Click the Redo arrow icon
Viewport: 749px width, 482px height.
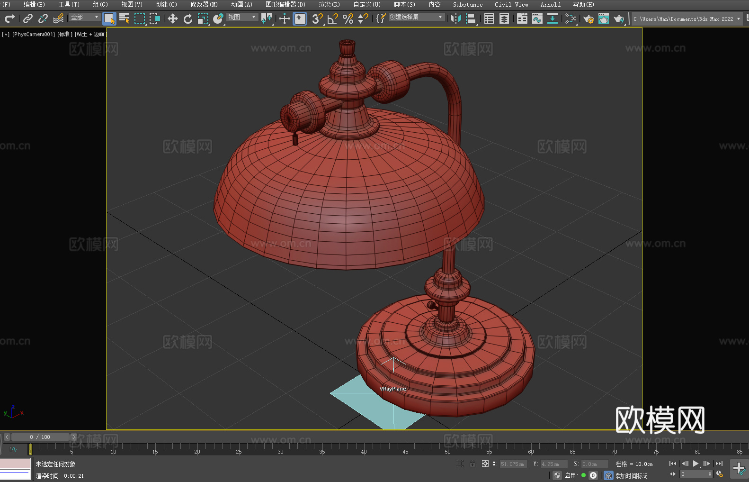click(9, 18)
